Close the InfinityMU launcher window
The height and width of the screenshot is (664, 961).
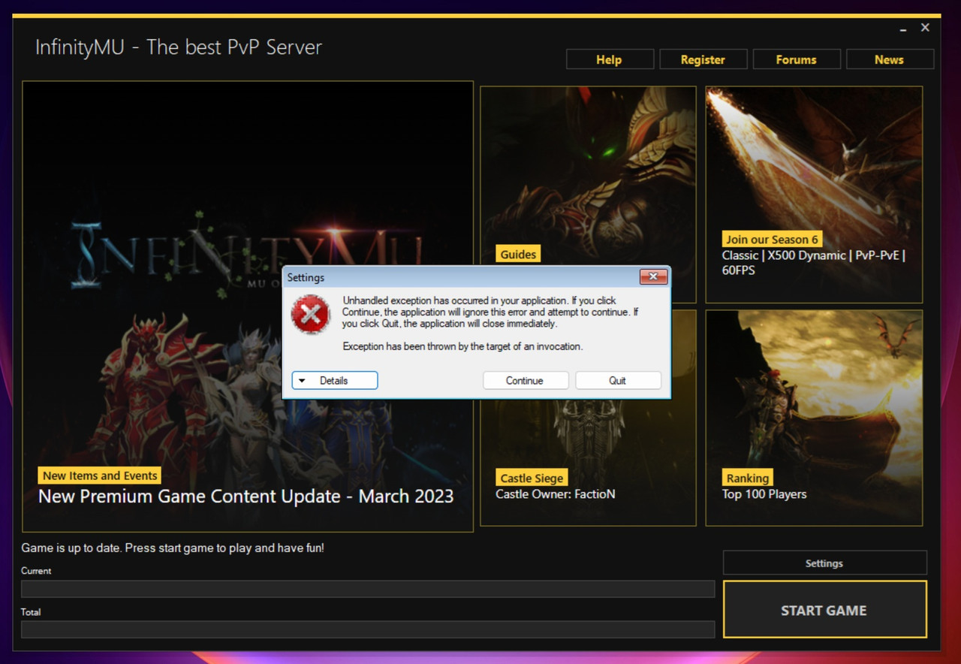pos(925,28)
